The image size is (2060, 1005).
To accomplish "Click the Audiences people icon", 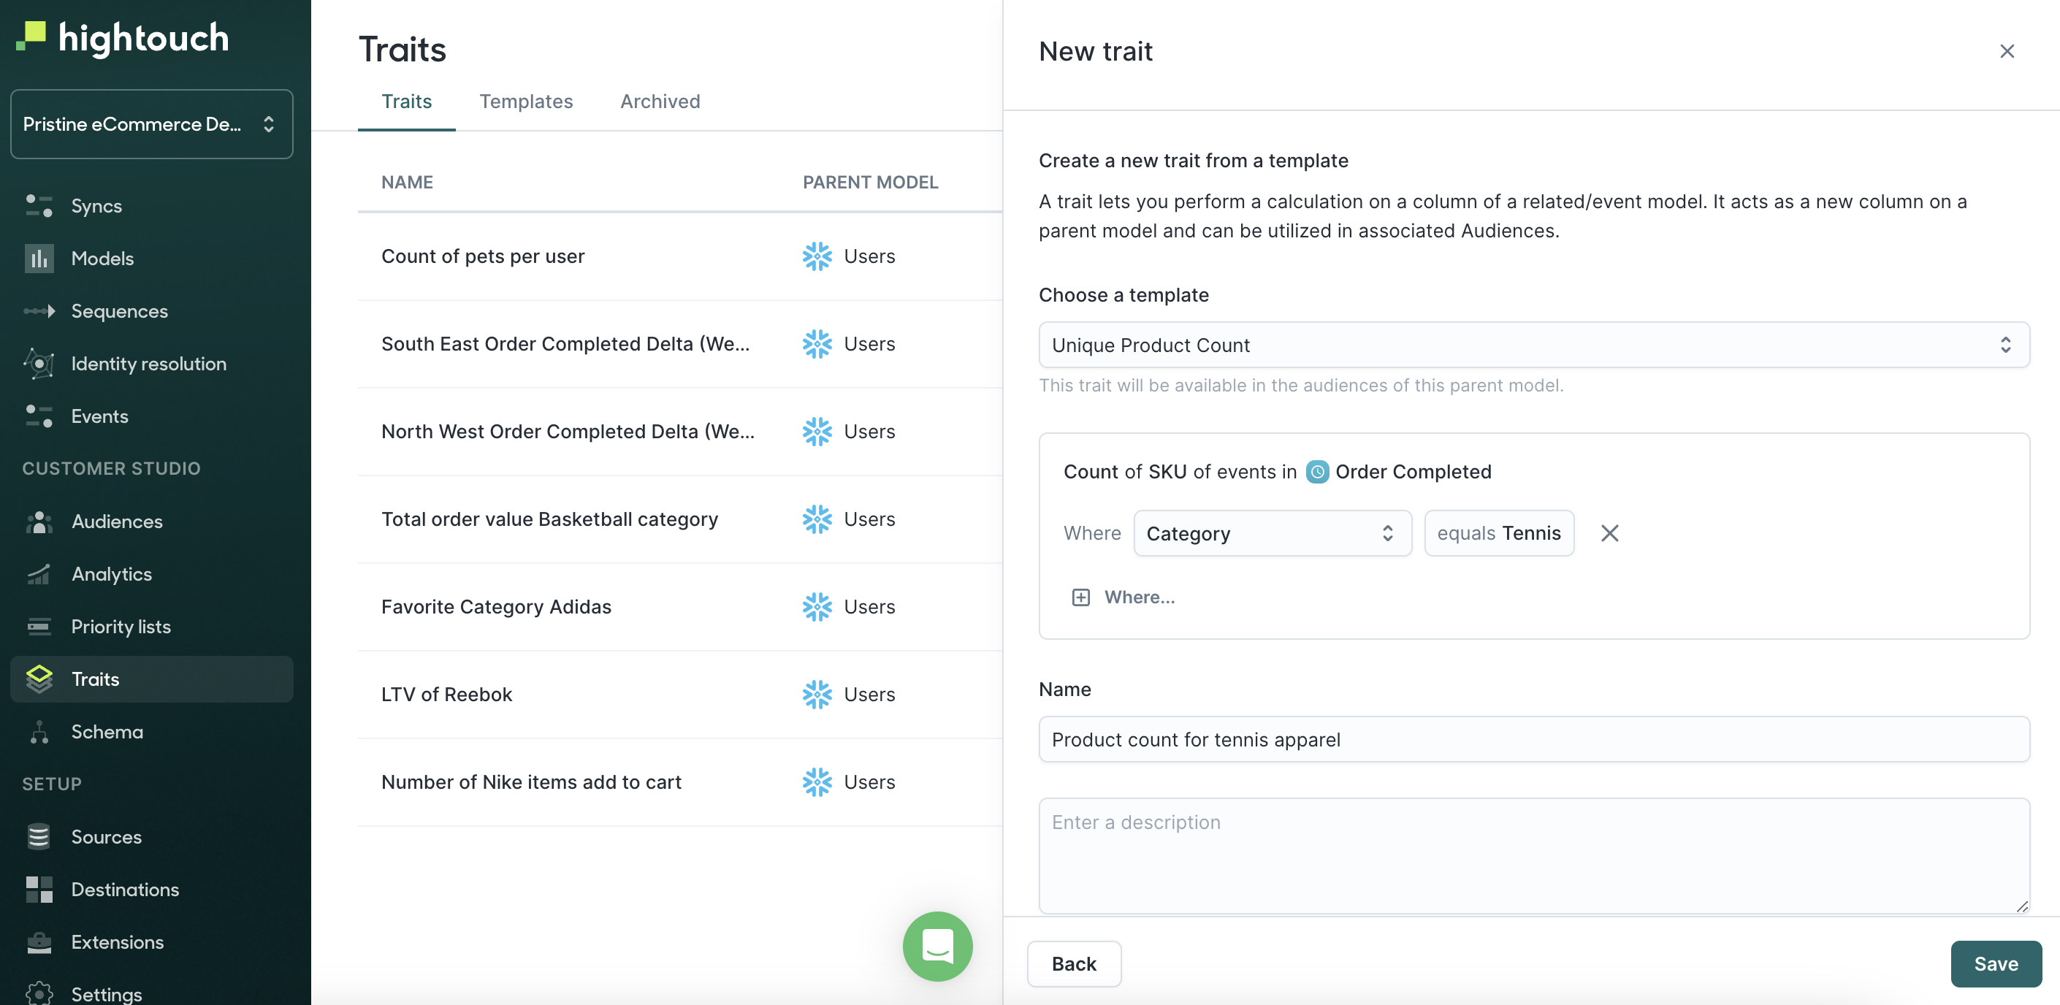I will [x=39, y=521].
